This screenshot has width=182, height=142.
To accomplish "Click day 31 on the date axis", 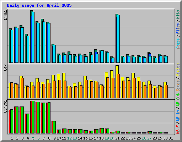I will click(x=171, y=138).
